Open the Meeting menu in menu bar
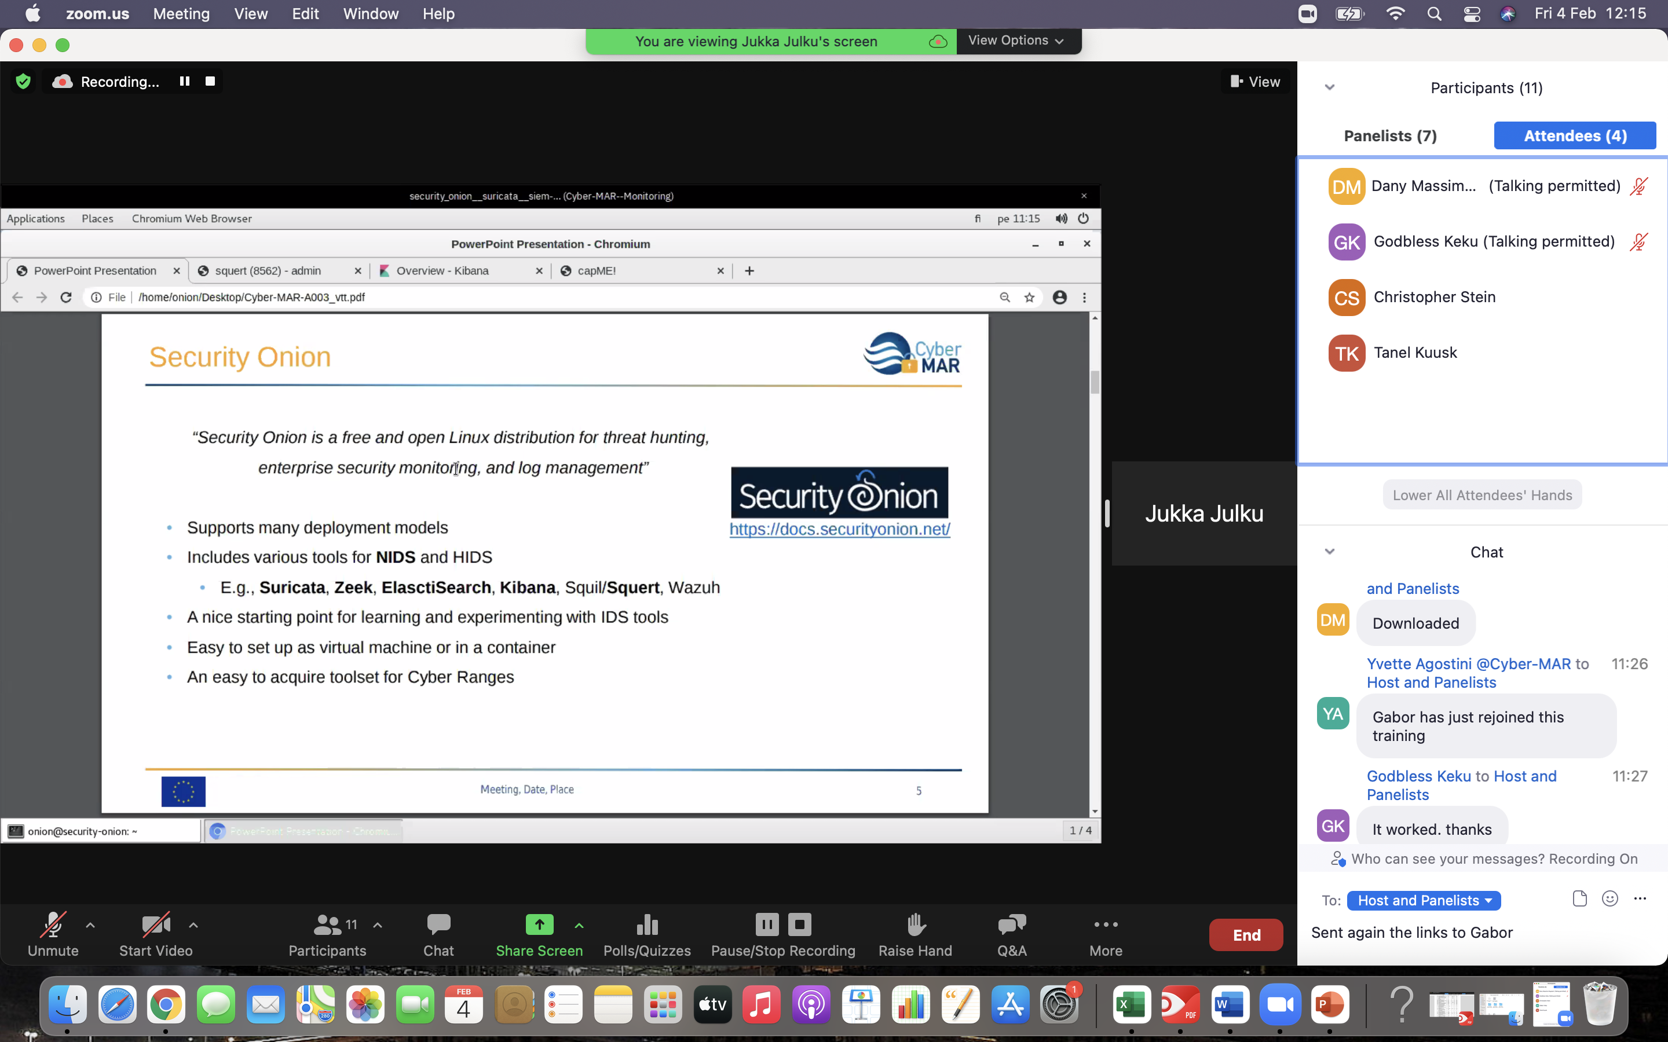Viewport: 1668px width, 1042px height. (181, 14)
